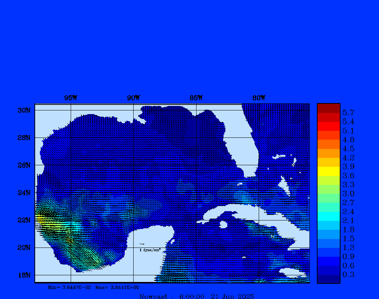Viewport: 379px width, 299px height.
Task: Select the bright yellow band on the color scale
Action: 328,171
